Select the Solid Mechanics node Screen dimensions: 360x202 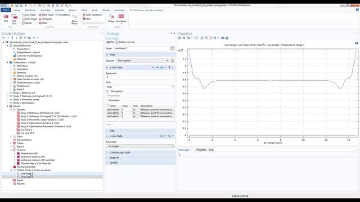(x=29, y=82)
